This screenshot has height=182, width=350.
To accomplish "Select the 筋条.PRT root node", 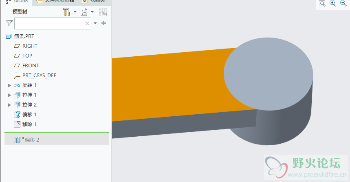I will click(x=24, y=36).
